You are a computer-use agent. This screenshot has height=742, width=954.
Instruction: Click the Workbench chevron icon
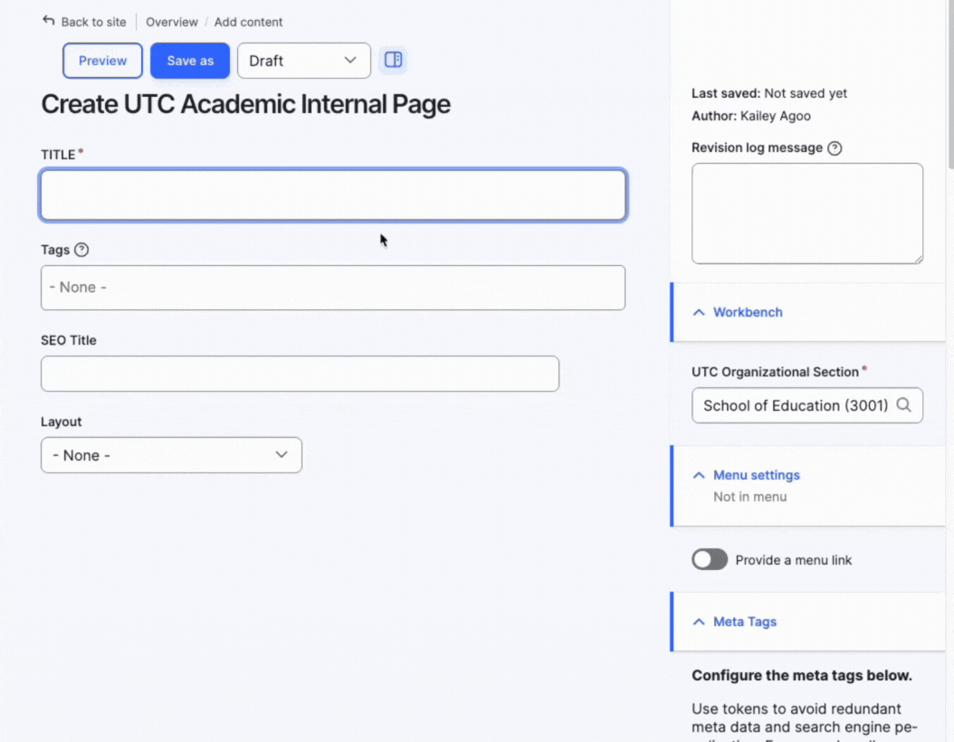coord(698,312)
